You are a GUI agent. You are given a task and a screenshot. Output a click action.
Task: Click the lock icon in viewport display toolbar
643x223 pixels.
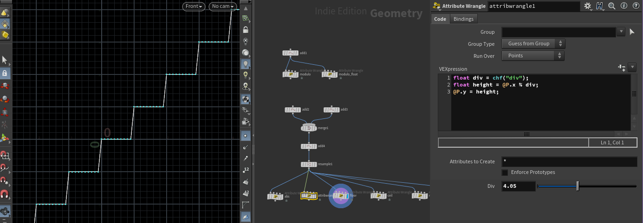246,30
